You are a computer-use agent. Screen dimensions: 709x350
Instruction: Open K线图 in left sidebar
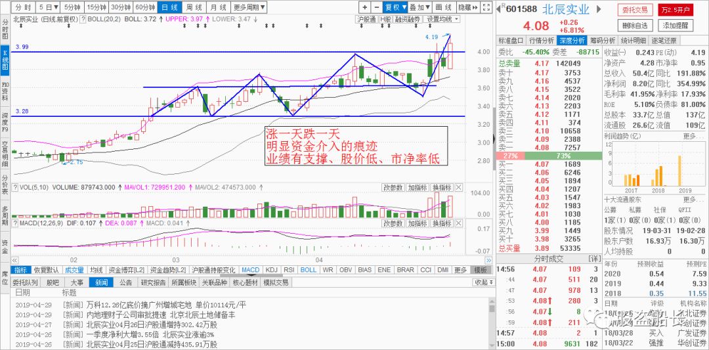pyautogui.click(x=5, y=60)
